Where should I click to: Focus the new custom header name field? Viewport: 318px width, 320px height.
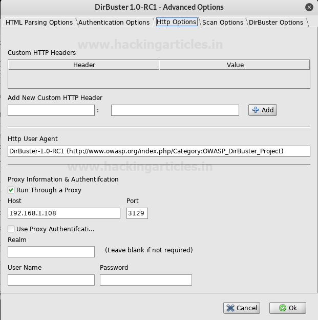pyautogui.click(x=51, y=110)
